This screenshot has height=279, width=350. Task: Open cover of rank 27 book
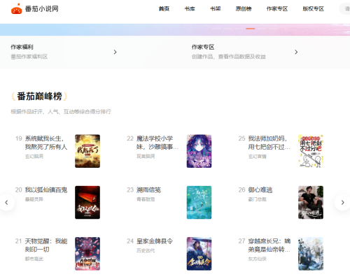pos(311,254)
